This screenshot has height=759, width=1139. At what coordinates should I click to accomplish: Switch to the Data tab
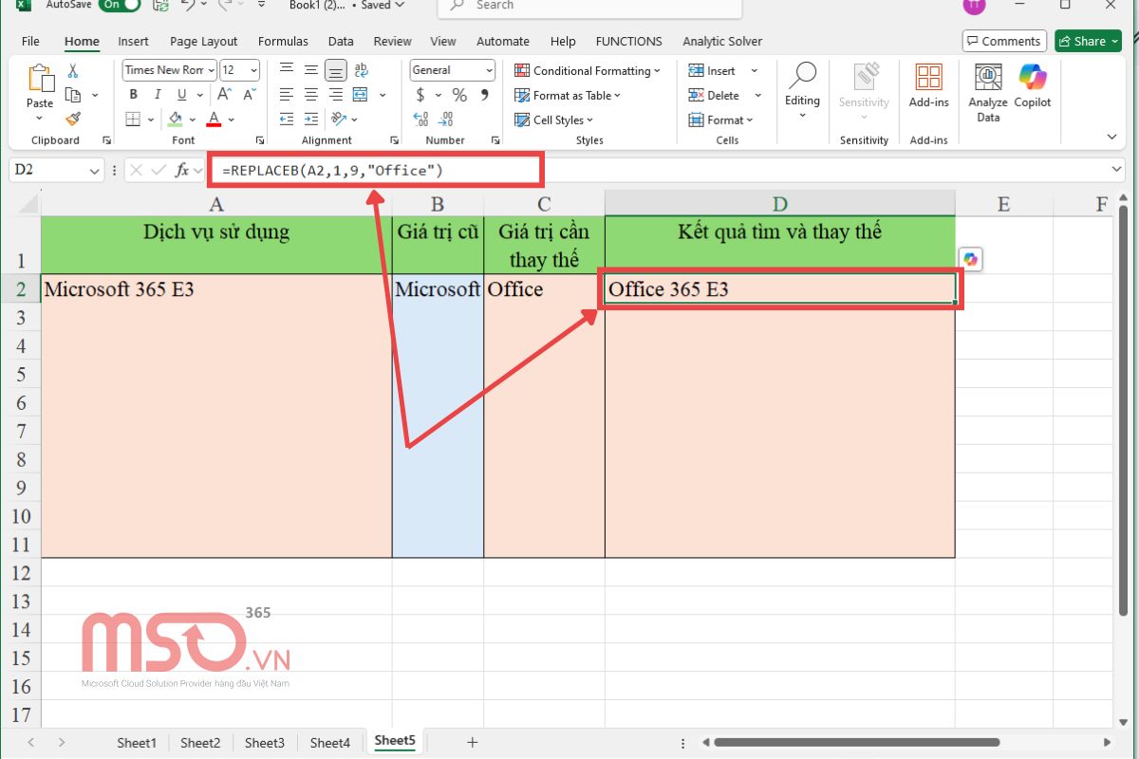tap(341, 41)
